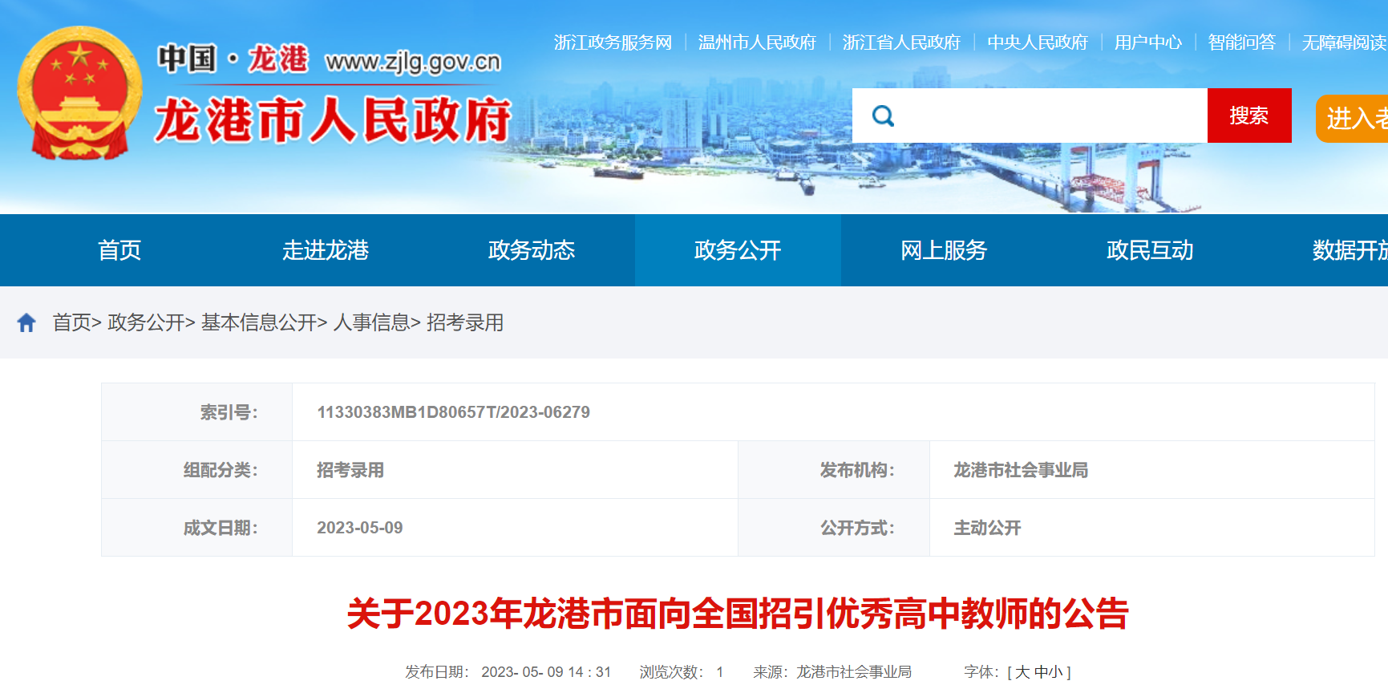Open 网上服务 navigation item
The height and width of the screenshot is (693, 1388).
(x=944, y=250)
